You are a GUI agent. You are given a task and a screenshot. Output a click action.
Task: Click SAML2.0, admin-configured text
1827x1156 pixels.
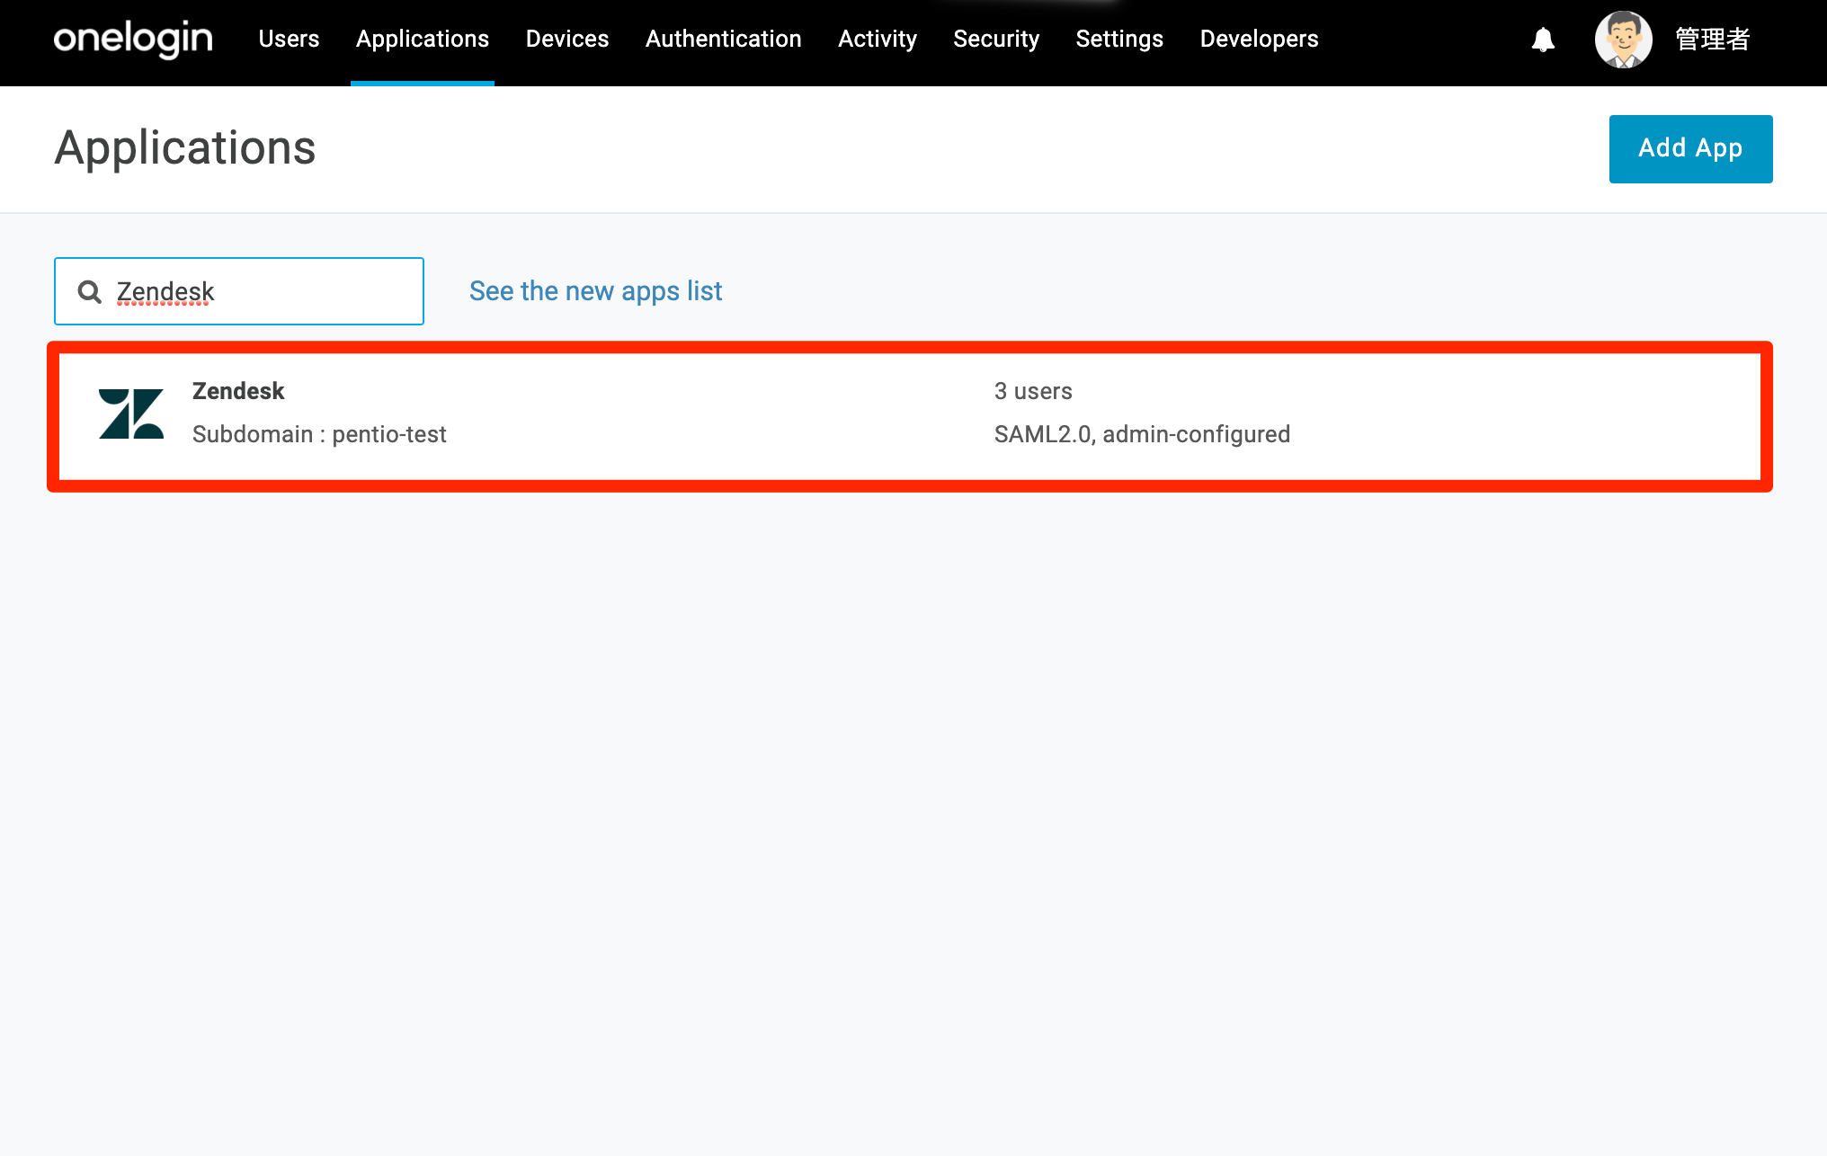pos(1142,434)
